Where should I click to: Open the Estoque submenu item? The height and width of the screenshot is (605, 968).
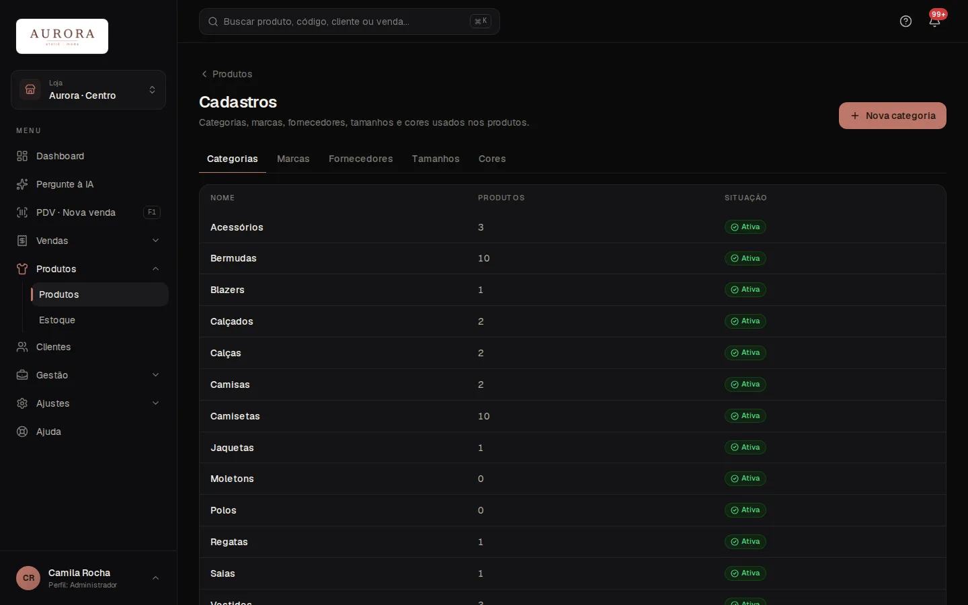[99, 320]
